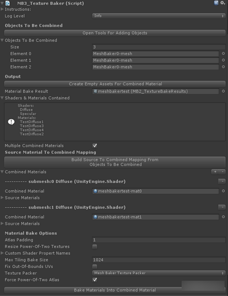The height and width of the screenshot is (296, 228).
Task: Add a combined material with plus button
Action: pyautogui.click(x=215, y=172)
